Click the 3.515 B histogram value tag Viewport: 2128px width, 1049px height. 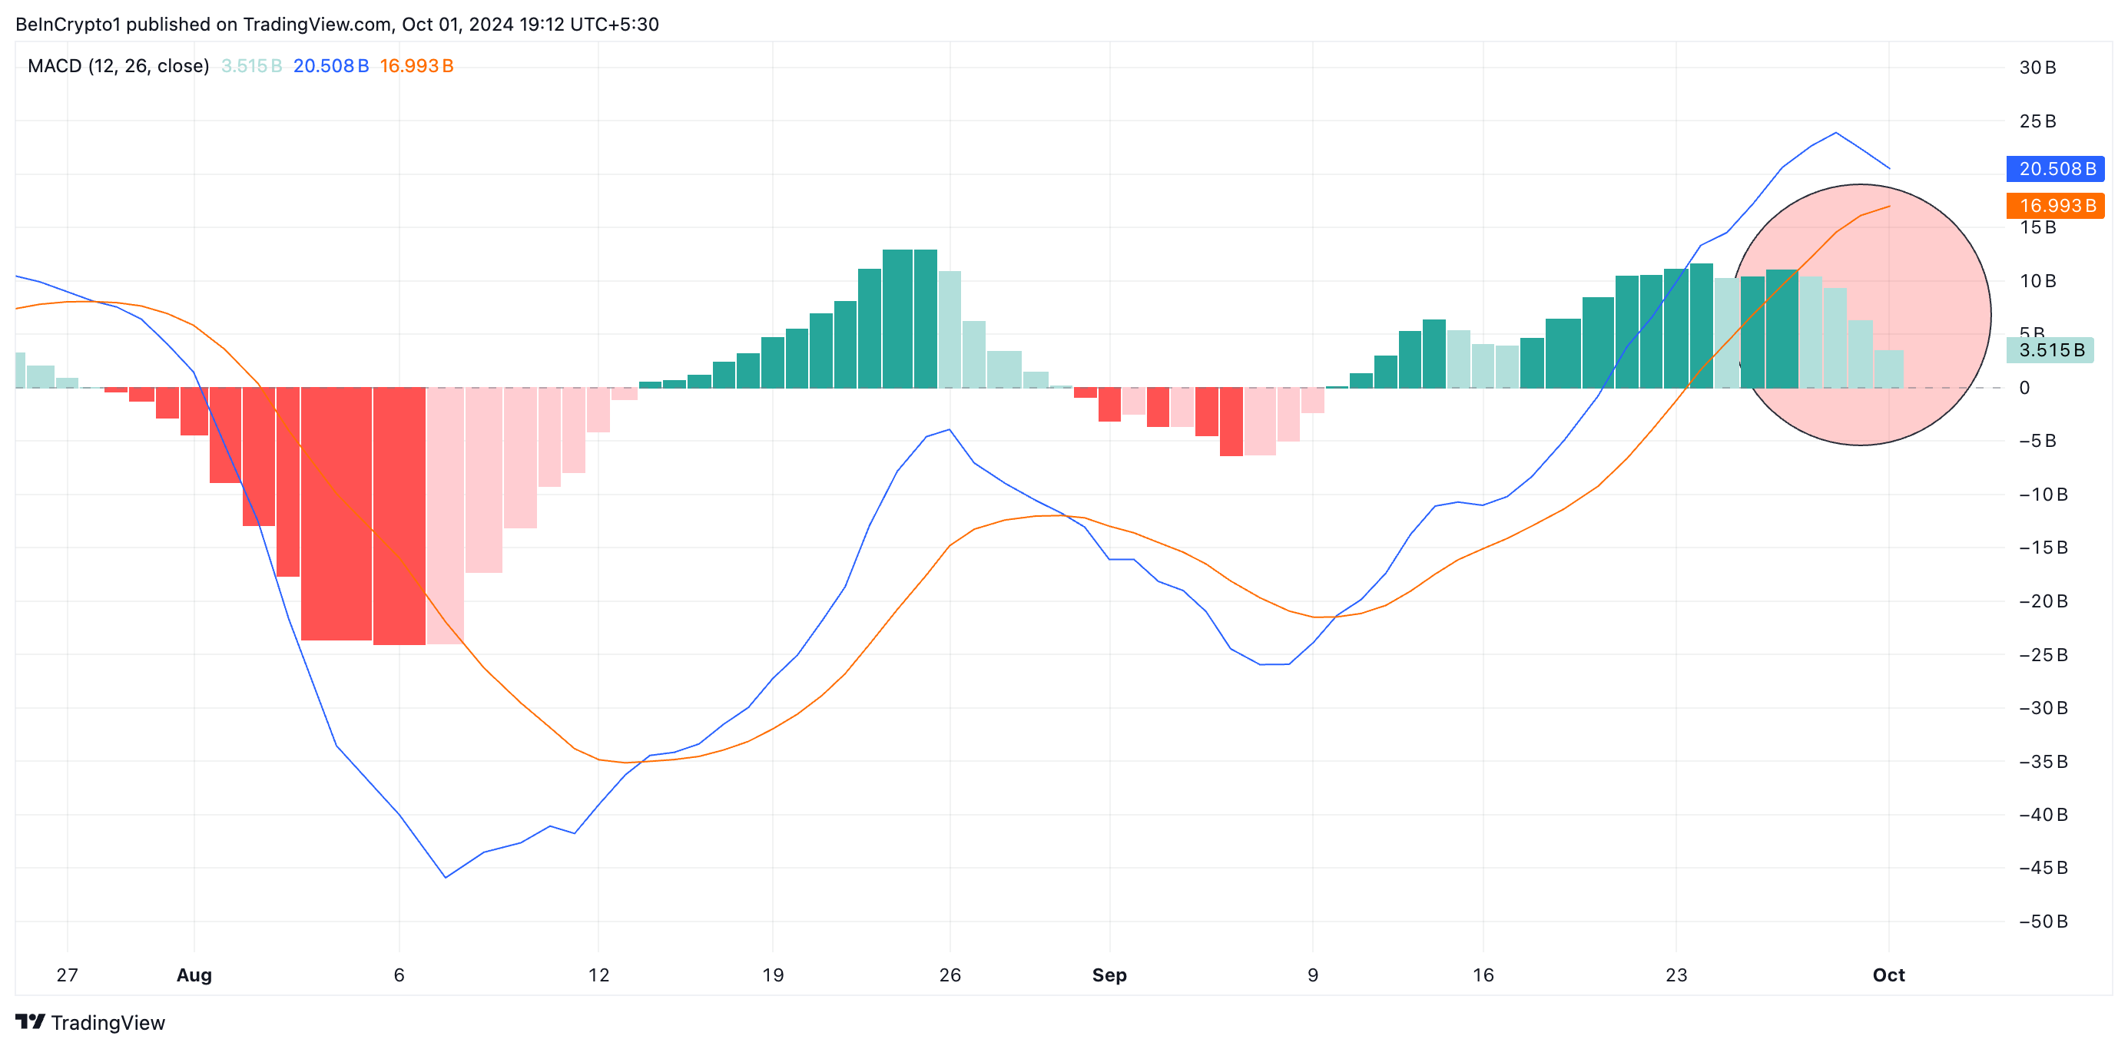click(2050, 350)
